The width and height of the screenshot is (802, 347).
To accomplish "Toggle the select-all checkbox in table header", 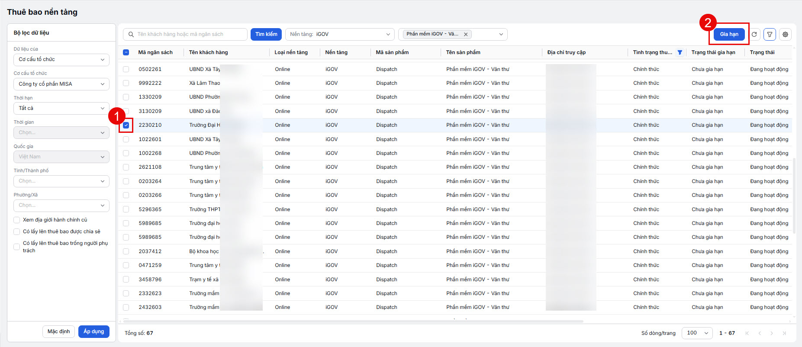I will (x=126, y=52).
